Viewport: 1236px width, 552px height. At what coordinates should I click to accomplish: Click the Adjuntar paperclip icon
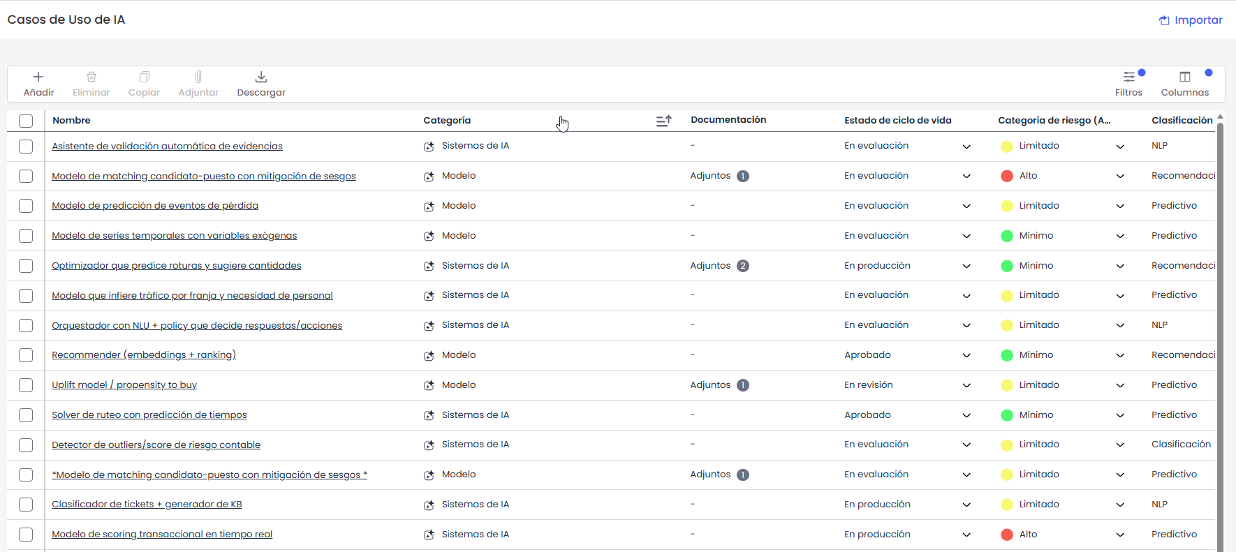[198, 77]
